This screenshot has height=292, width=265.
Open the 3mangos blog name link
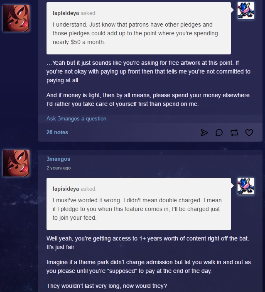click(x=58, y=159)
